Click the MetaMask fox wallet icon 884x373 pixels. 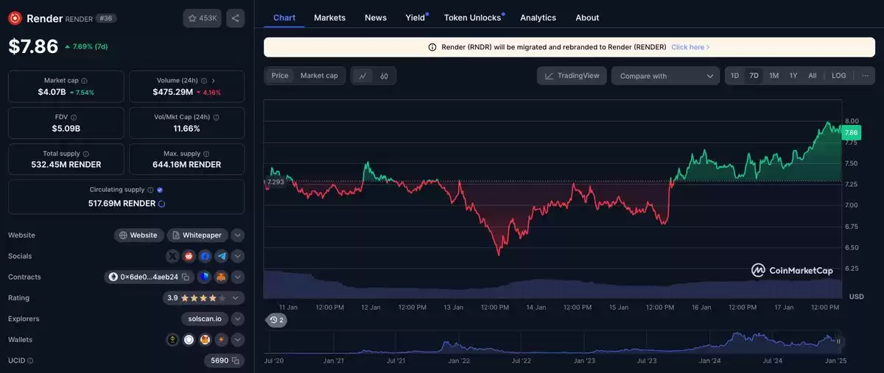[x=205, y=340]
